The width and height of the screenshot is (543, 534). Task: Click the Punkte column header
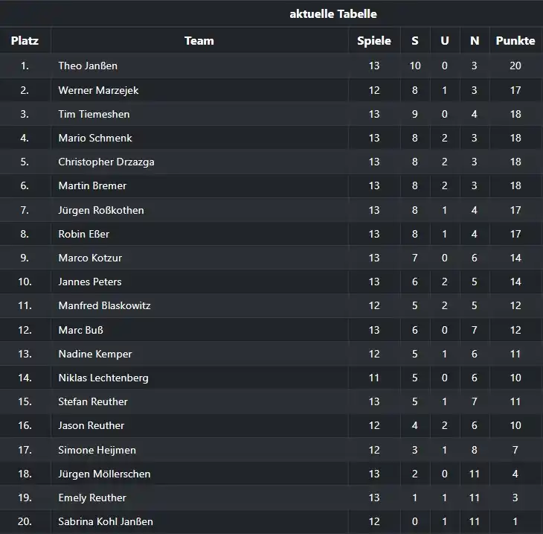pyautogui.click(x=515, y=40)
